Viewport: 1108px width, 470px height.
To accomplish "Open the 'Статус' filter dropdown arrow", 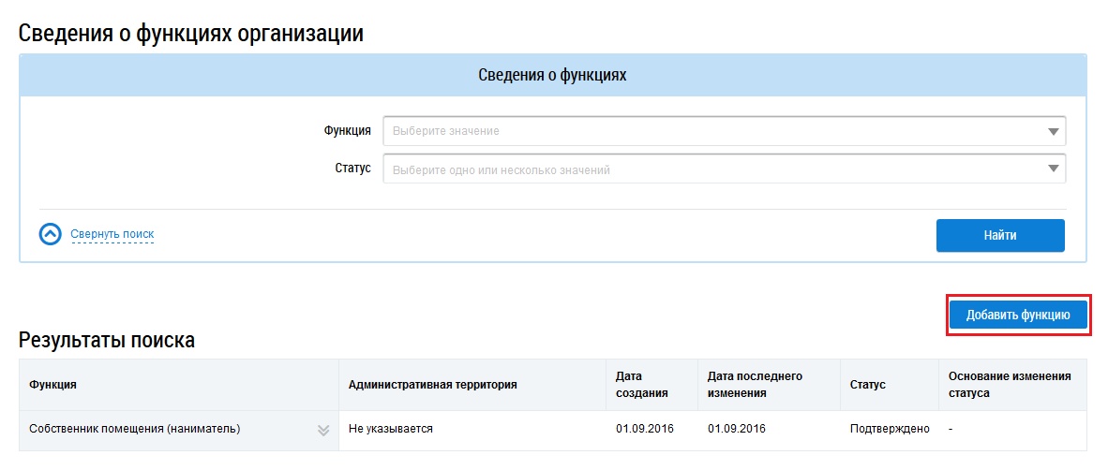I will point(1053,169).
